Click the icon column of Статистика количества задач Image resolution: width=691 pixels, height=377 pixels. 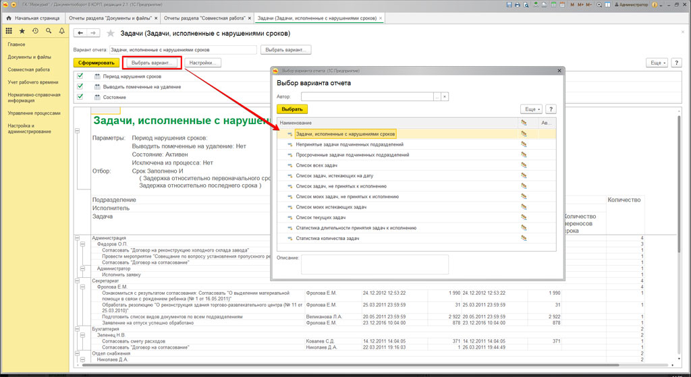click(x=524, y=238)
